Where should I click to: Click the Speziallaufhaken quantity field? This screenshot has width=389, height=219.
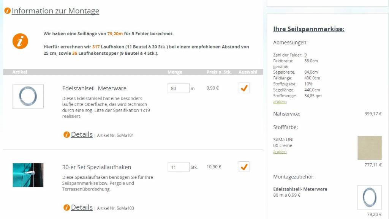178,167
